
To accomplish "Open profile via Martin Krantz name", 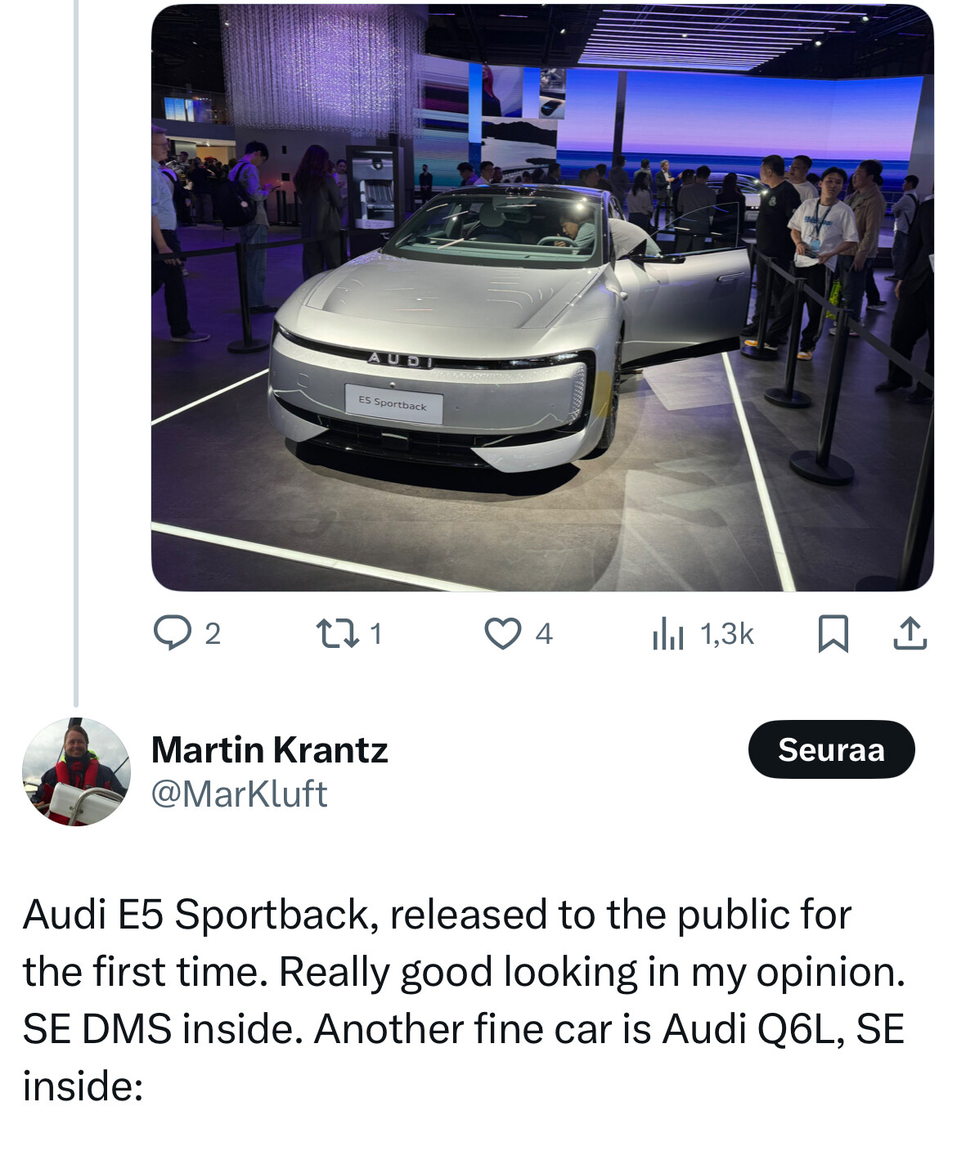I will click(x=269, y=749).
